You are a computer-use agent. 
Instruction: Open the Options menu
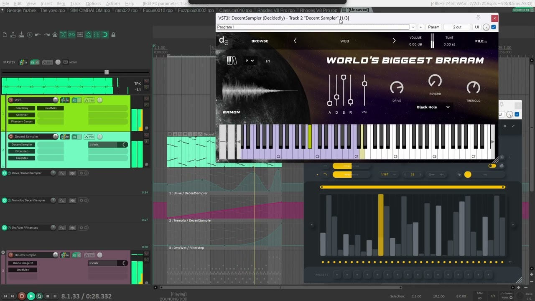(93, 3)
